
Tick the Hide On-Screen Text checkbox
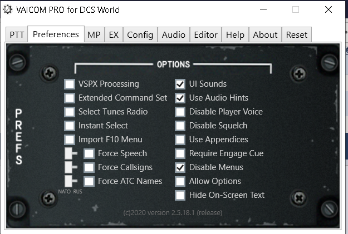point(180,195)
